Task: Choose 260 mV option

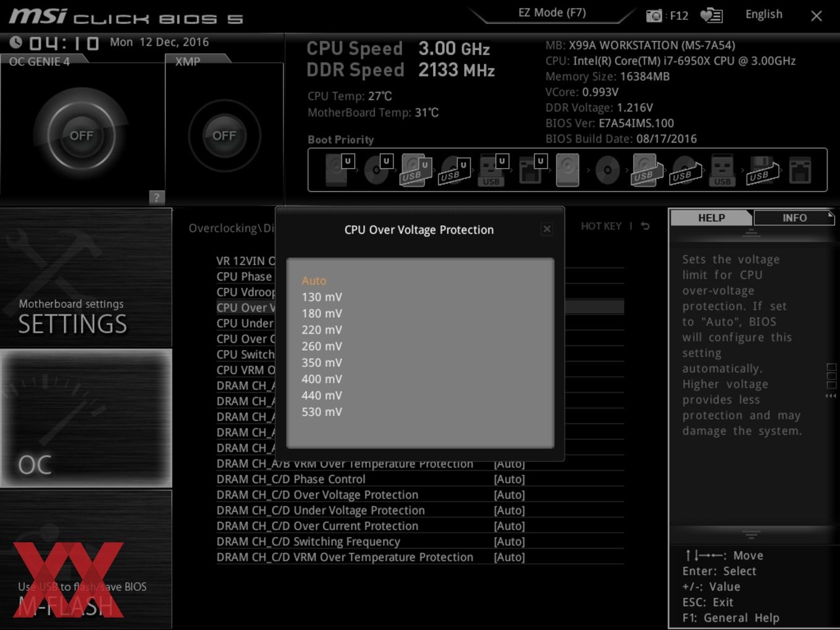Action: pyautogui.click(x=322, y=346)
